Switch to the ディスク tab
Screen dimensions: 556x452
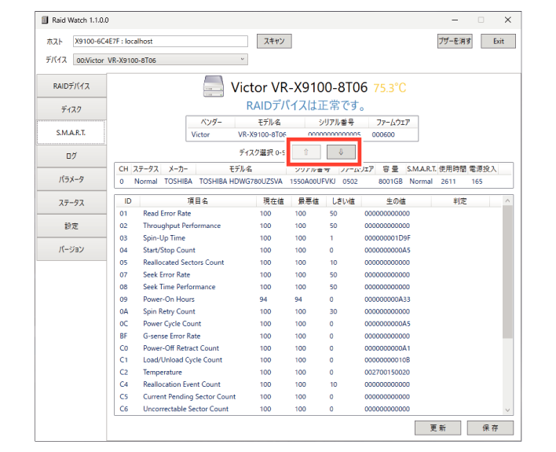(71, 109)
